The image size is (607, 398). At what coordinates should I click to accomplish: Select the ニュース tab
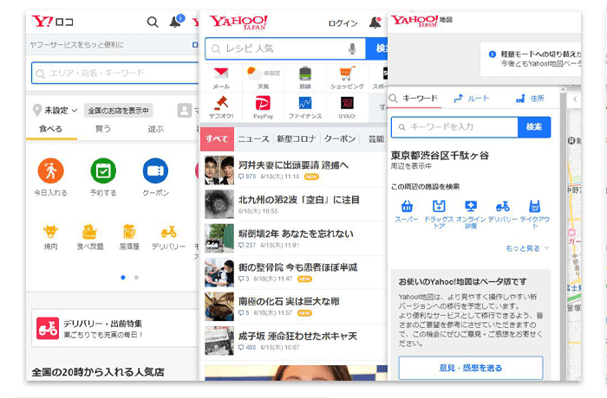(253, 138)
